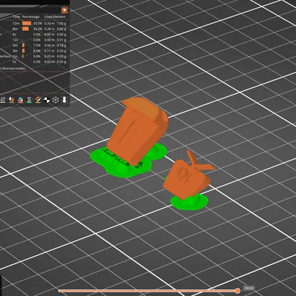The width and height of the screenshot is (296, 296).
Task: Click the horizontal G-code slider handle
Action: pos(238,291)
